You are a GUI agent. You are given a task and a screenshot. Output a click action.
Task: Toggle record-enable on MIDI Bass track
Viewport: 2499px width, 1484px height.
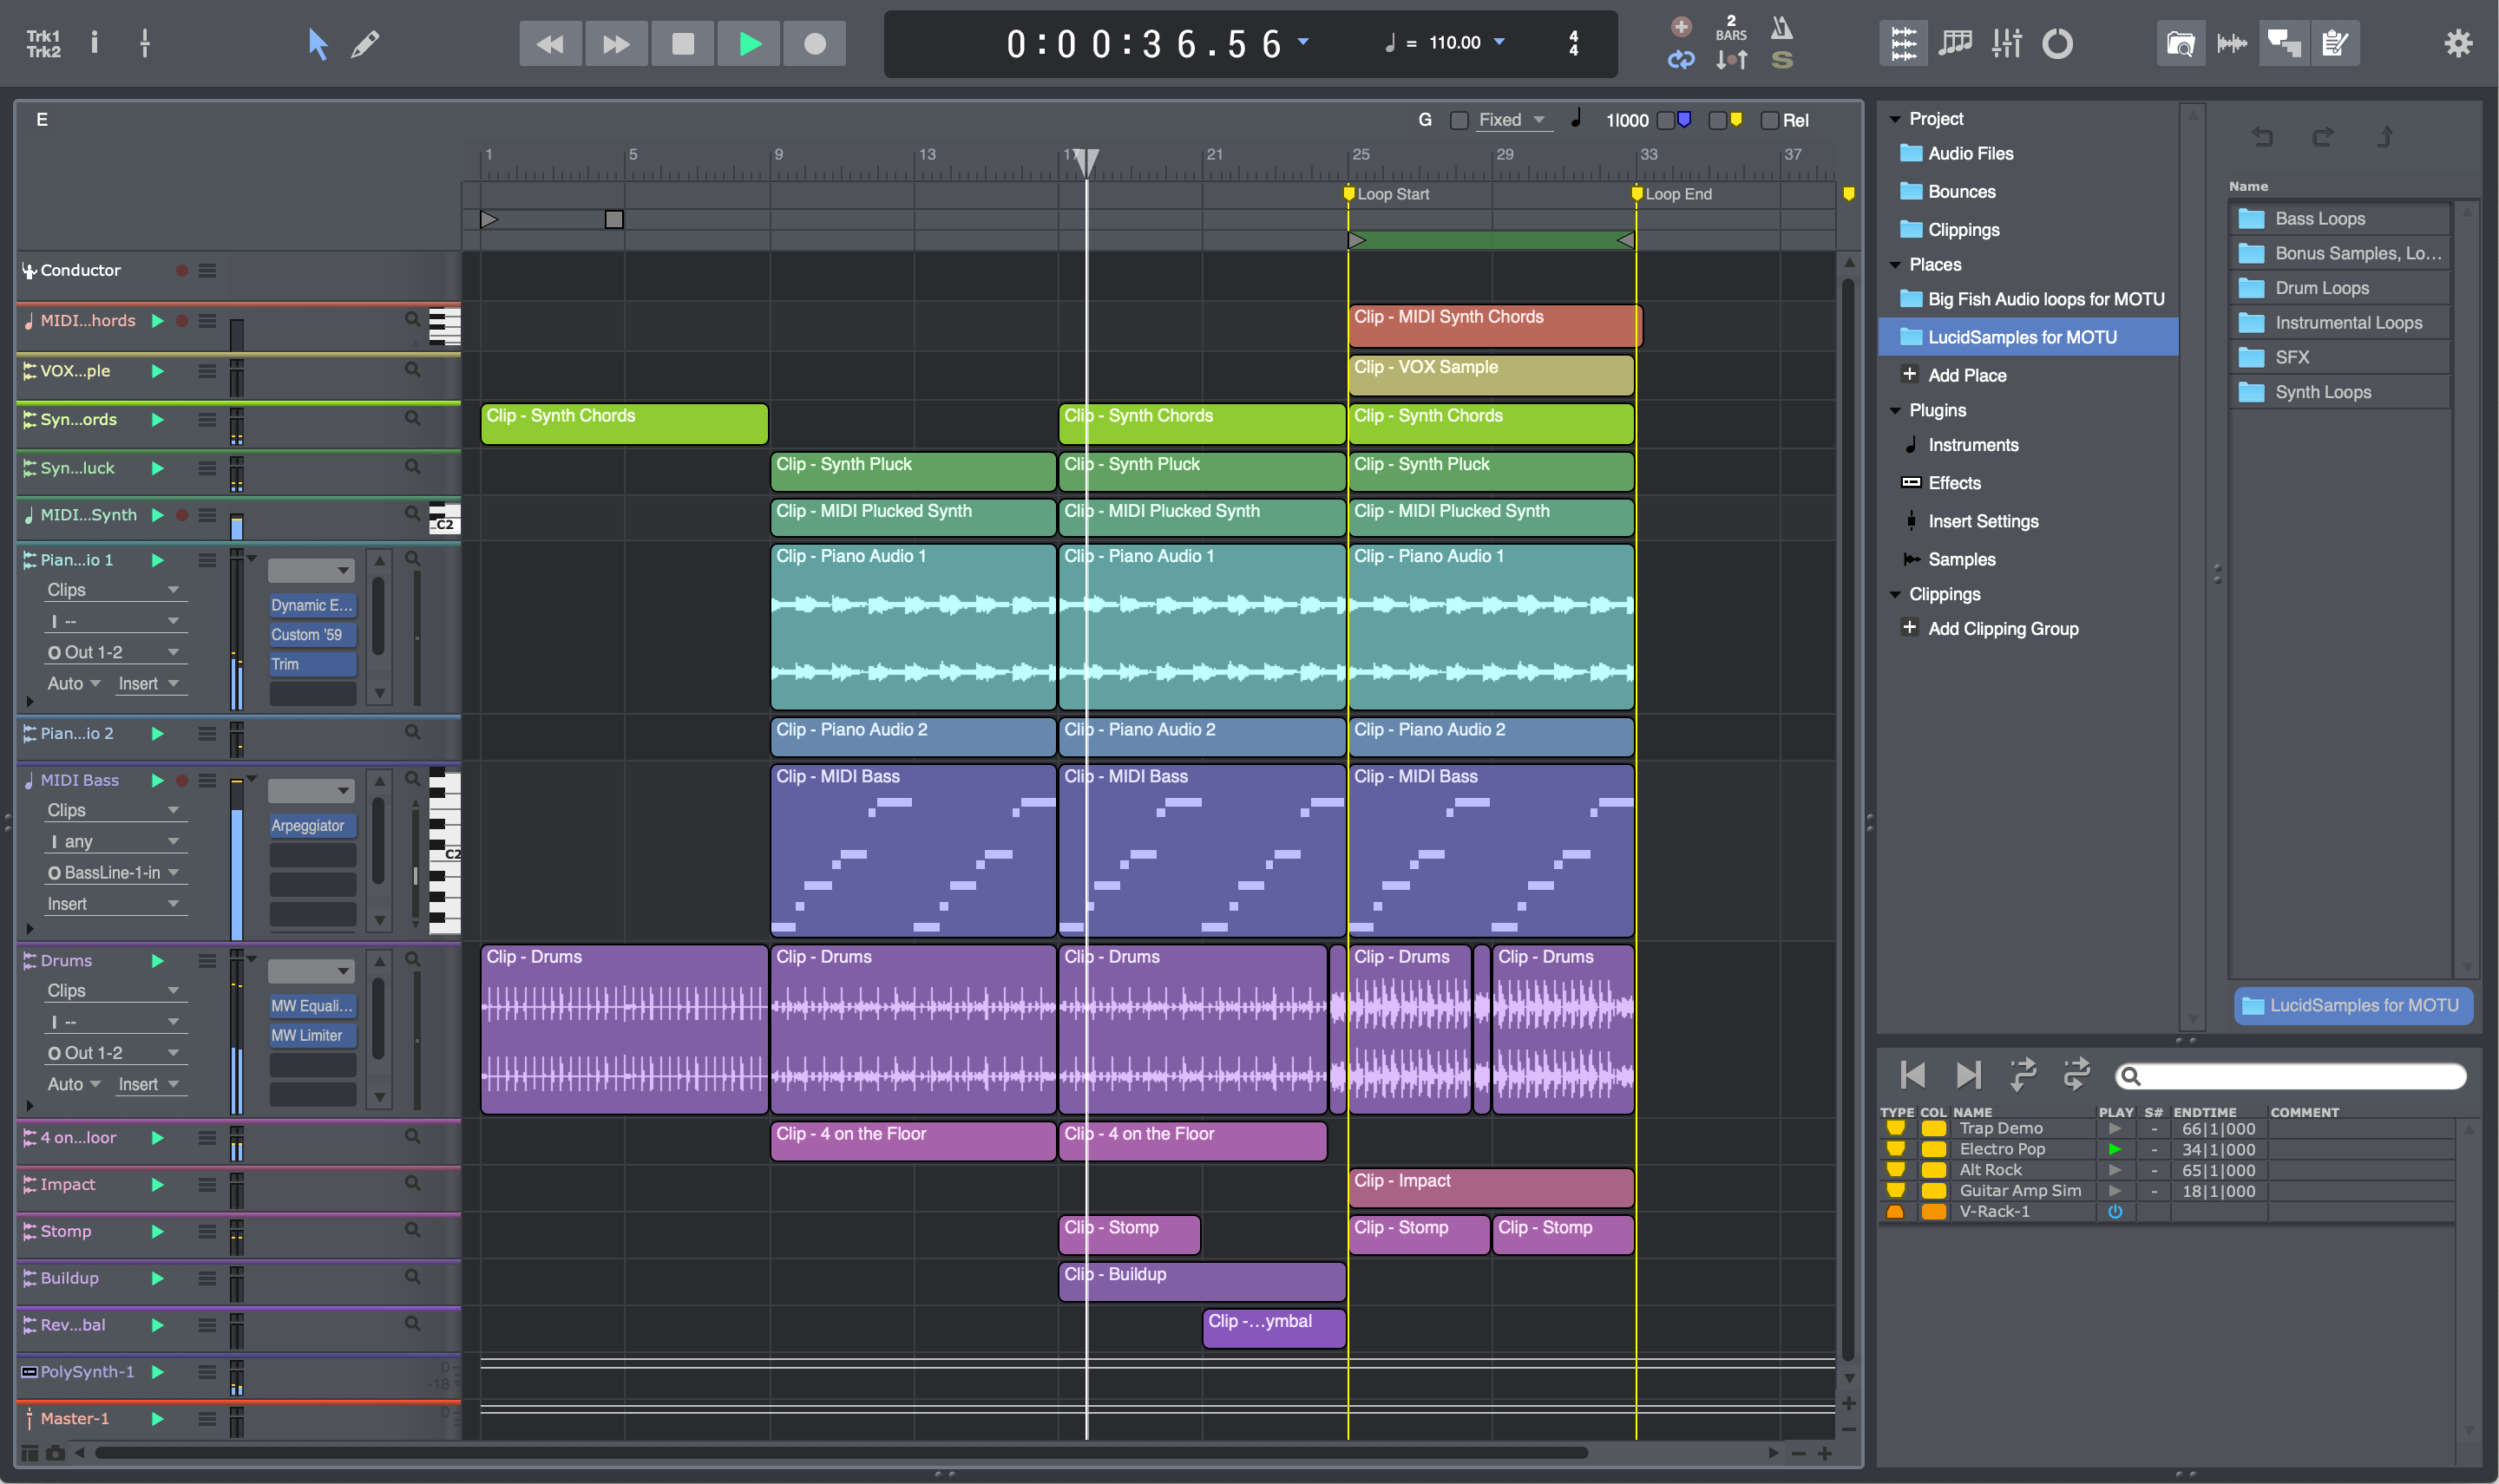click(182, 780)
